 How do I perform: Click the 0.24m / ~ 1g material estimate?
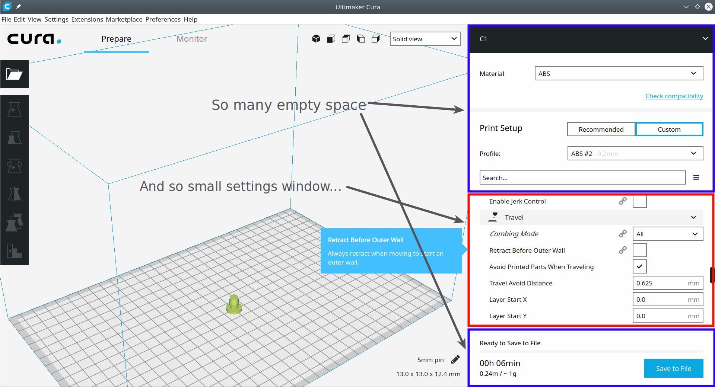498,374
